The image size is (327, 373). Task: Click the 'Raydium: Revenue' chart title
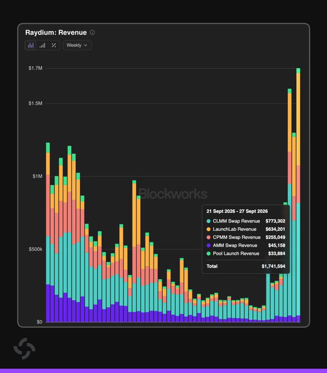pyautogui.click(x=56, y=32)
